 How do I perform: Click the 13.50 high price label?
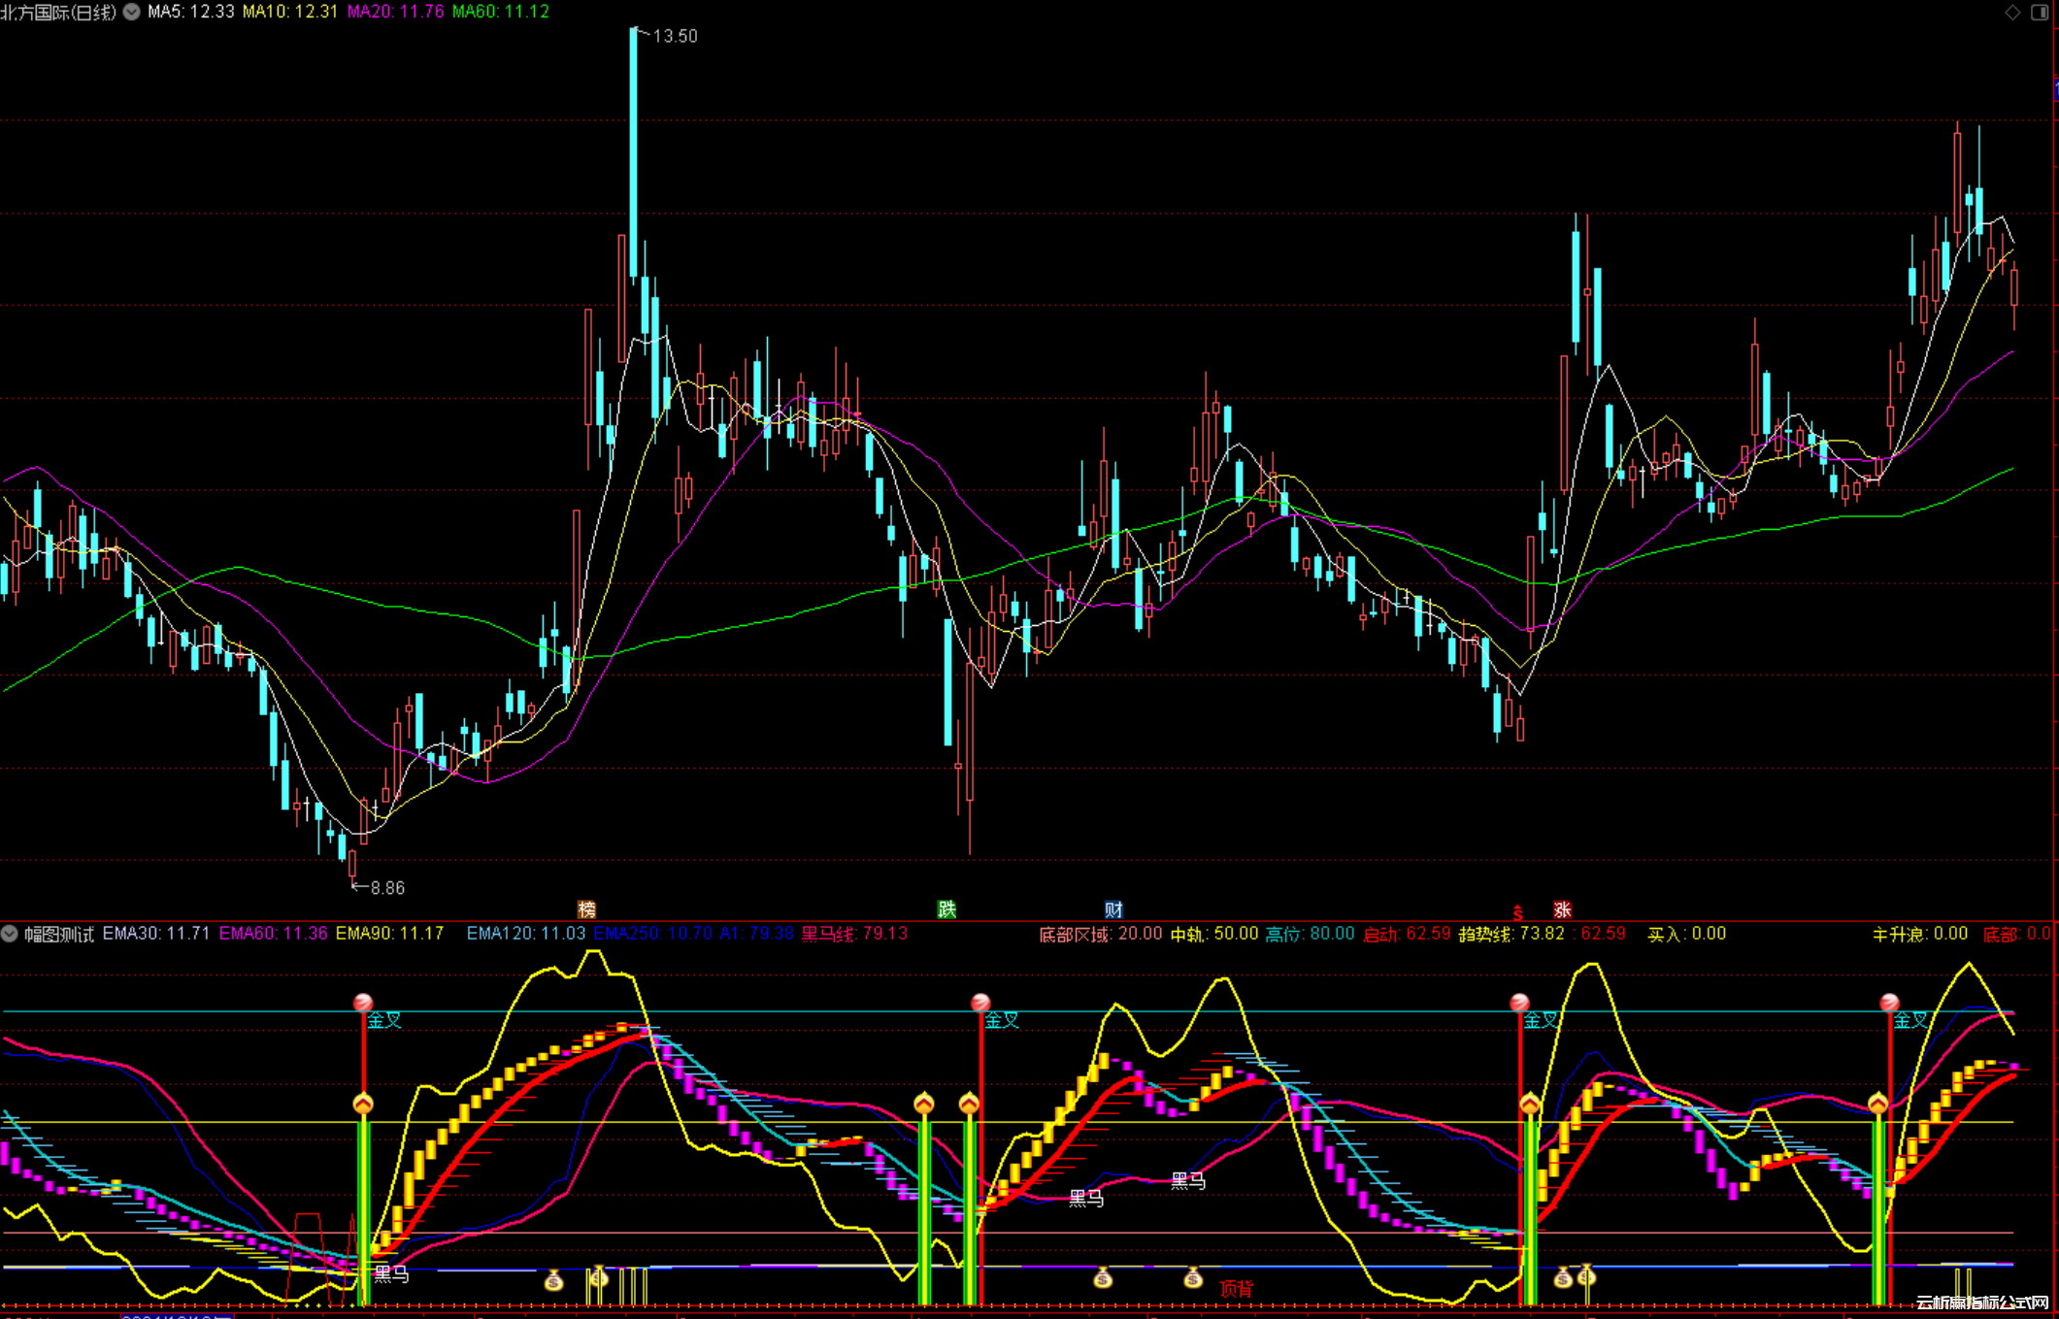[675, 36]
